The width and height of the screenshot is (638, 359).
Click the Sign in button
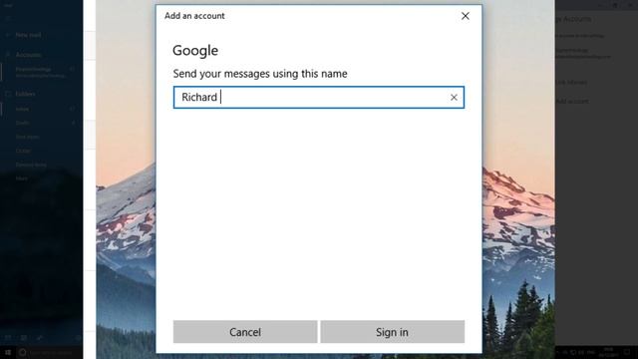392,332
